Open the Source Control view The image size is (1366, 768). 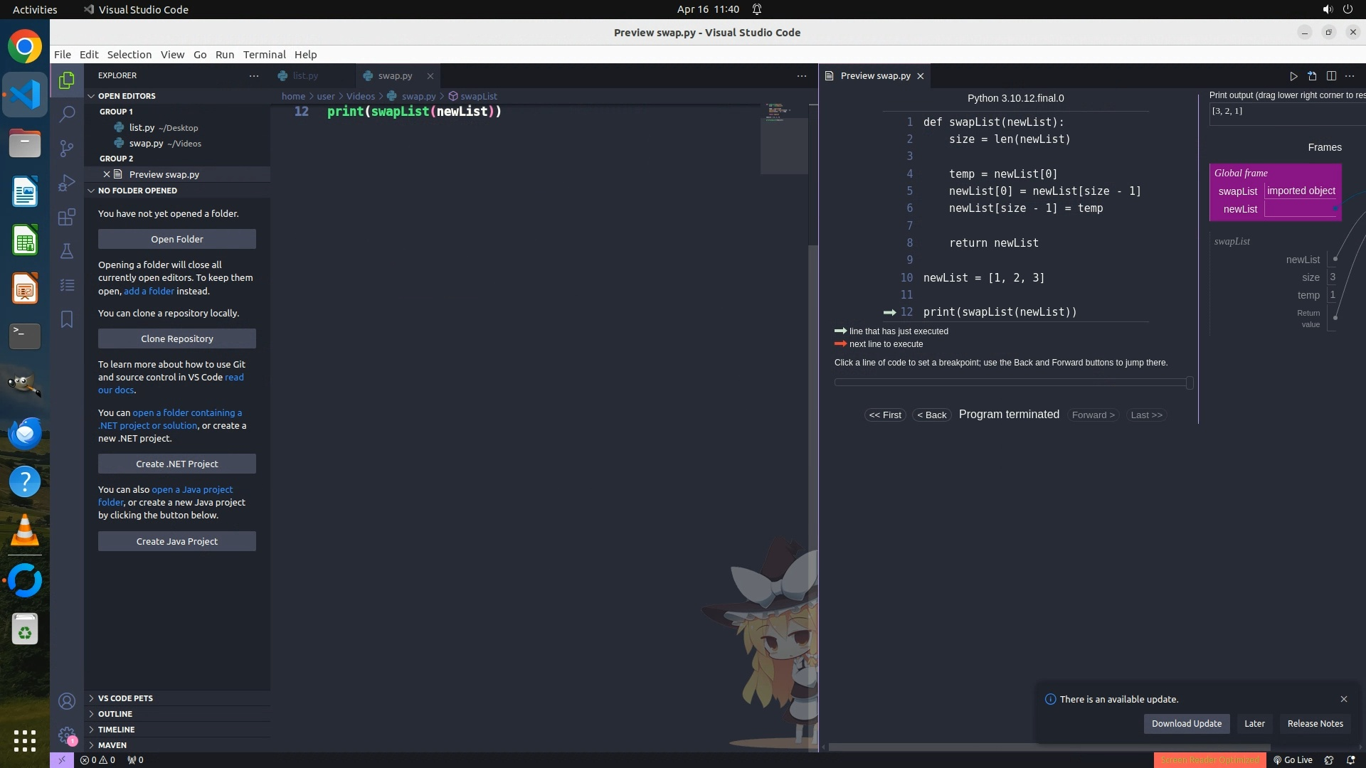click(67, 148)
